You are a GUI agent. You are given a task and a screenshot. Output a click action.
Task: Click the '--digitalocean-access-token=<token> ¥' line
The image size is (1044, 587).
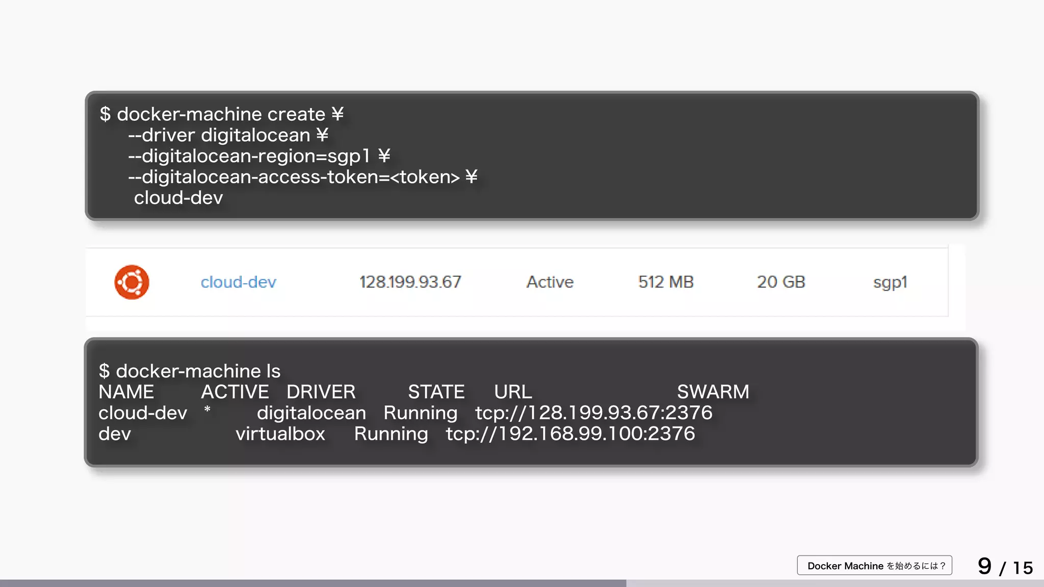point(303,177)
